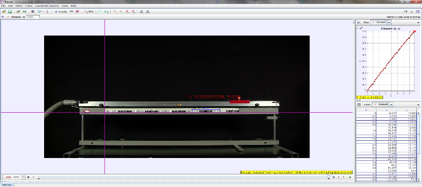Open the Video menu
The width and height of the screenshot is (422, 187).
[x=18, y=6]
